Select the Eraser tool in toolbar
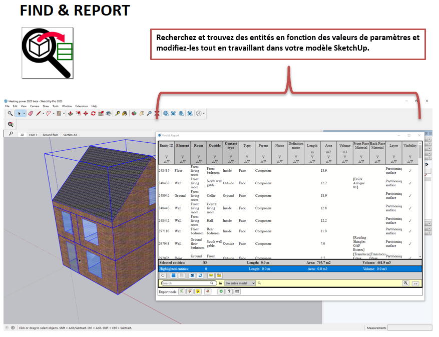 31,114
